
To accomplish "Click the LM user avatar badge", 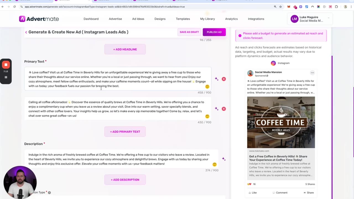I will tap(295, 19).
